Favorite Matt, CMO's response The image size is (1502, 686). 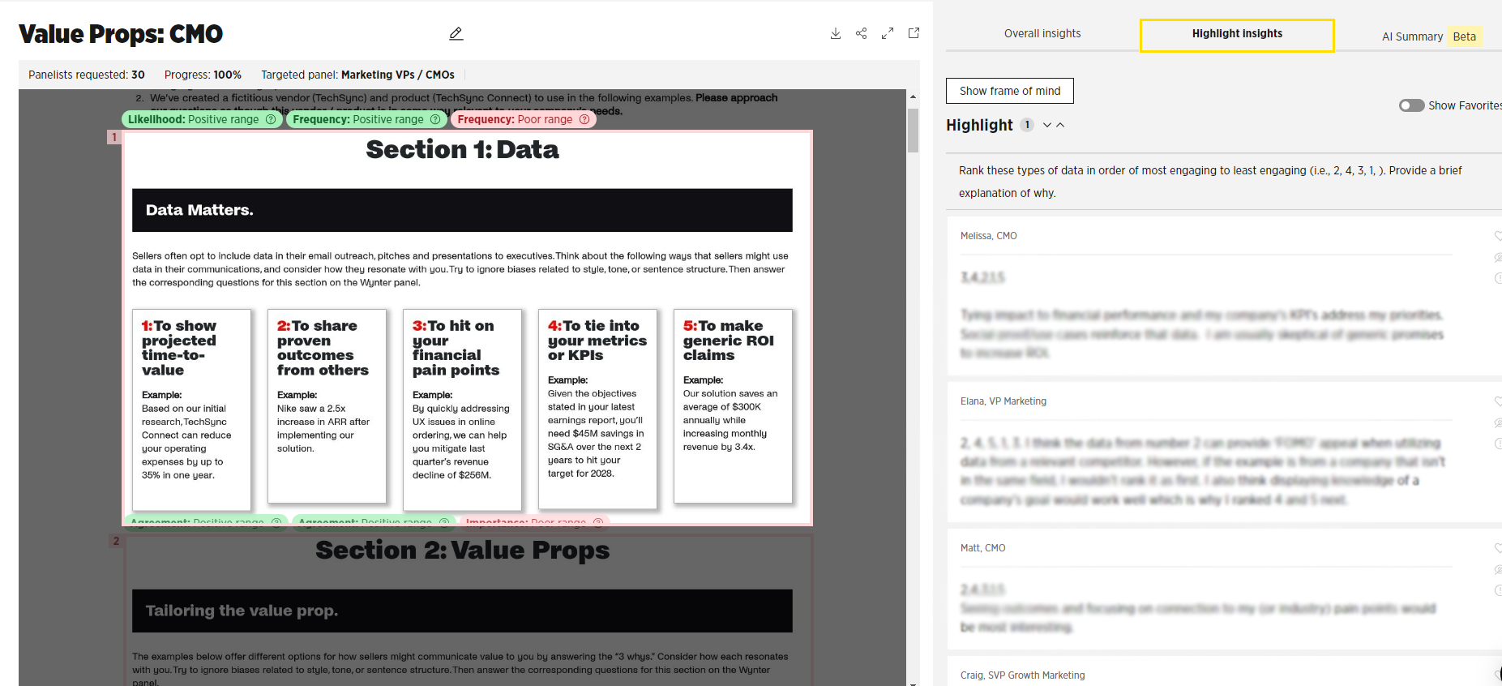click(x=1498, y=548)
